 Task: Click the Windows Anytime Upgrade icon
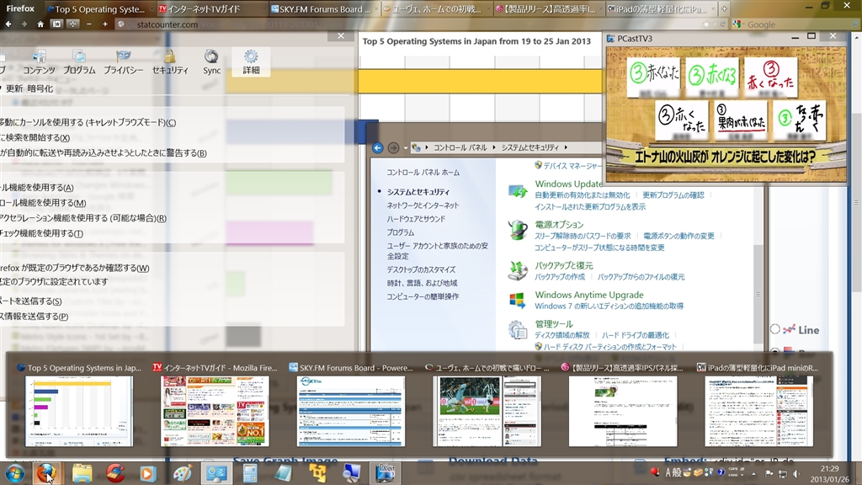[518, 301]
